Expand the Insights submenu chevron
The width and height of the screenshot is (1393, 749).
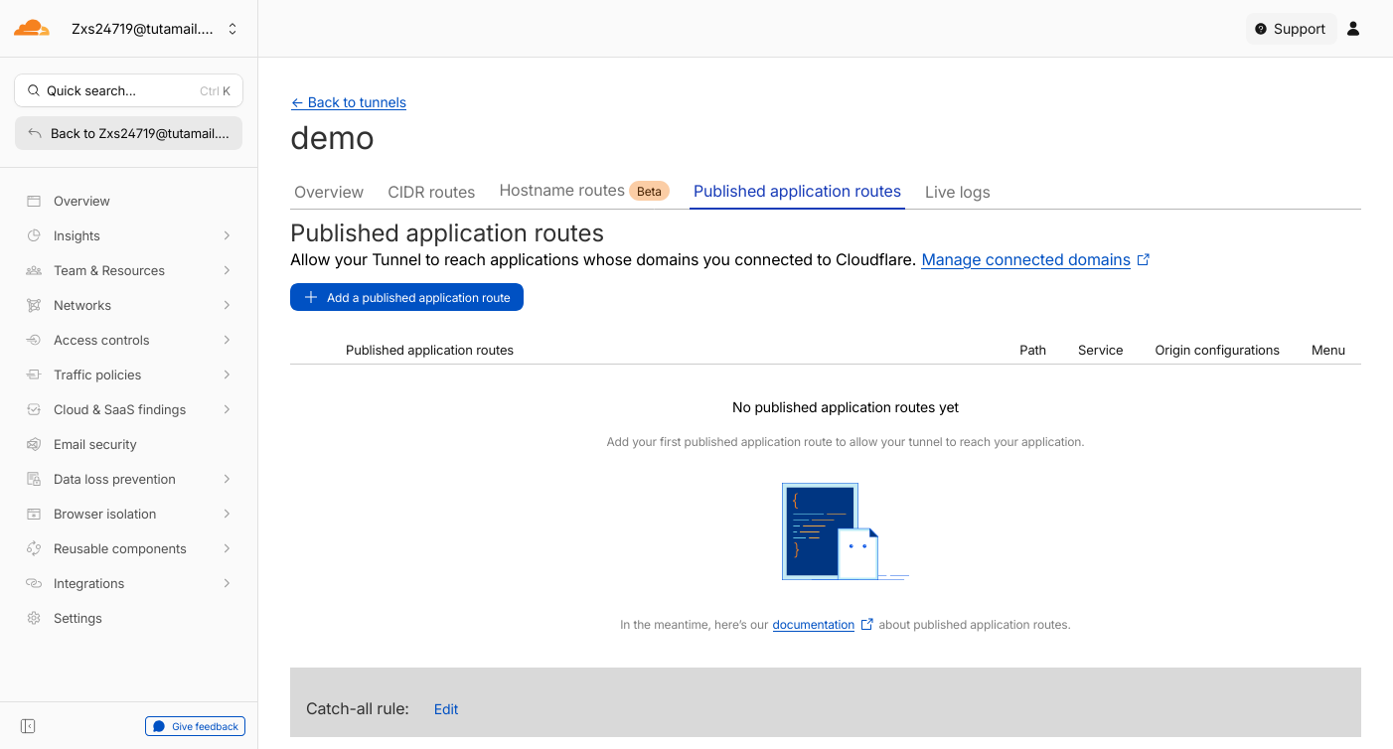[227, 235]
